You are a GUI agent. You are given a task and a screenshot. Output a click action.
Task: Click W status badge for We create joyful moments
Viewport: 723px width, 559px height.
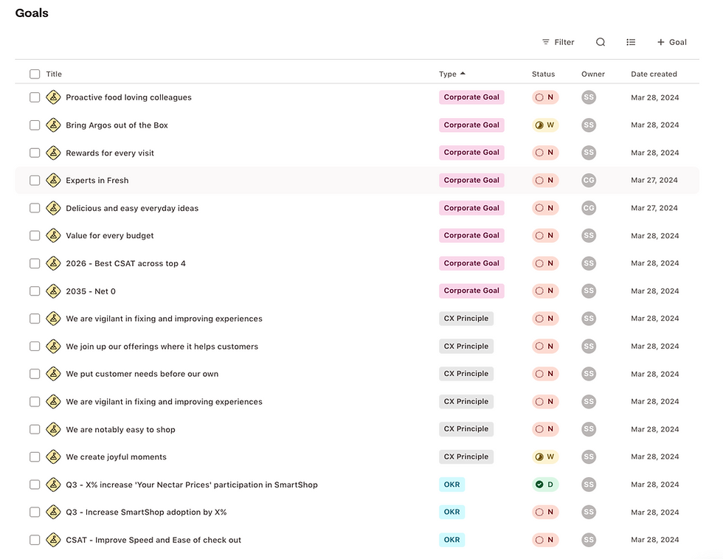545,456
